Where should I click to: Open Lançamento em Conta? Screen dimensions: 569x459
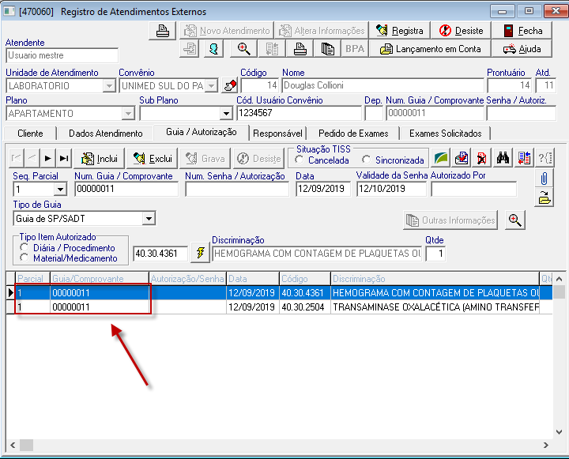pos(430,49)
